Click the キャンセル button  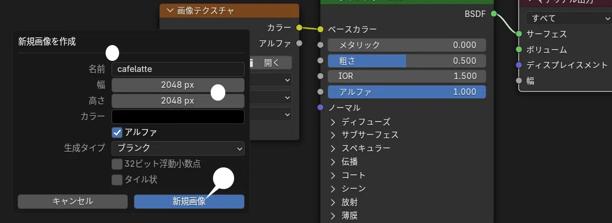point(73,201)
